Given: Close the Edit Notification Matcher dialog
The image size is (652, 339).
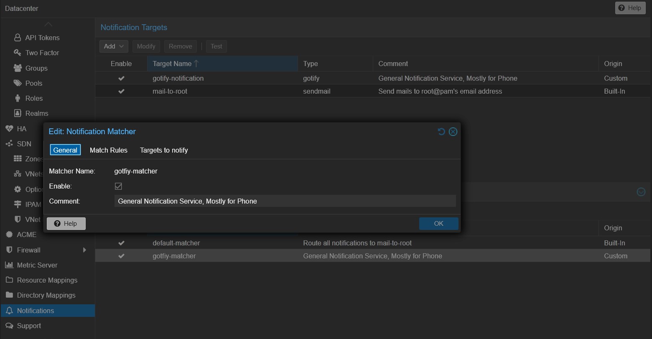Looking at the screenshot, I should [453, 132].
